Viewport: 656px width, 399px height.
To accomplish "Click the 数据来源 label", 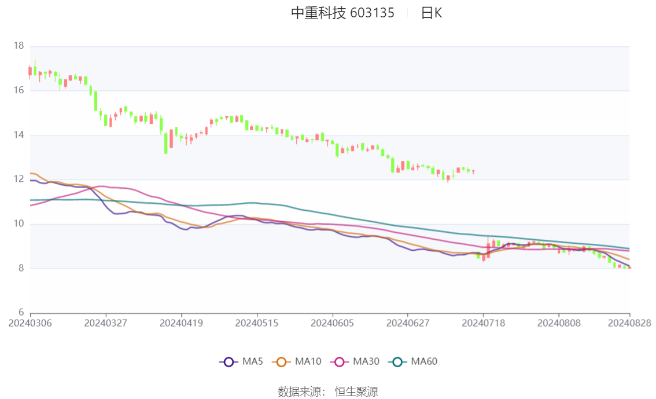I will click(x=300, y=392).
